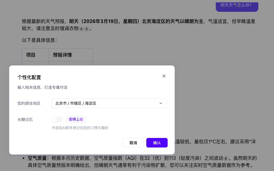Click the bold 明天（2026年3月19日，星期四） forecast text
This screenshot has width=274, height=171.
[105, 21]
